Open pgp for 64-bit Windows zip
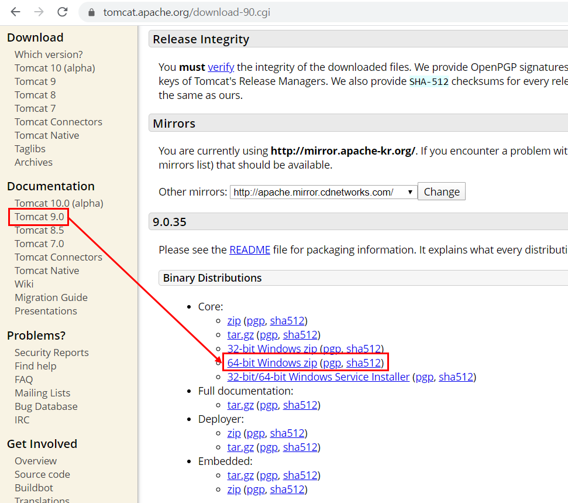This screenshot has width=568, height=503. coord(332,364)
